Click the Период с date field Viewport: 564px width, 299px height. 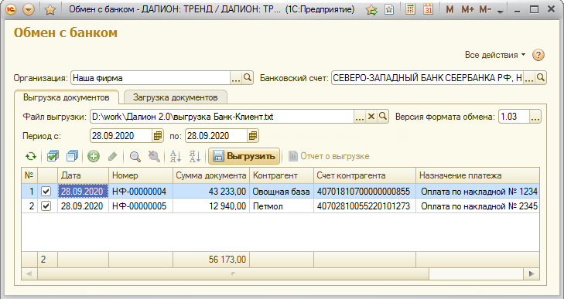click(121, 136)
